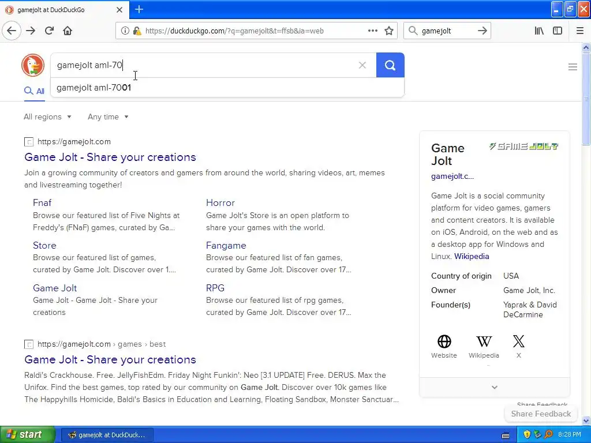
Task: Click the page vertical scrollbar thumb
Action: pos(586,99)
